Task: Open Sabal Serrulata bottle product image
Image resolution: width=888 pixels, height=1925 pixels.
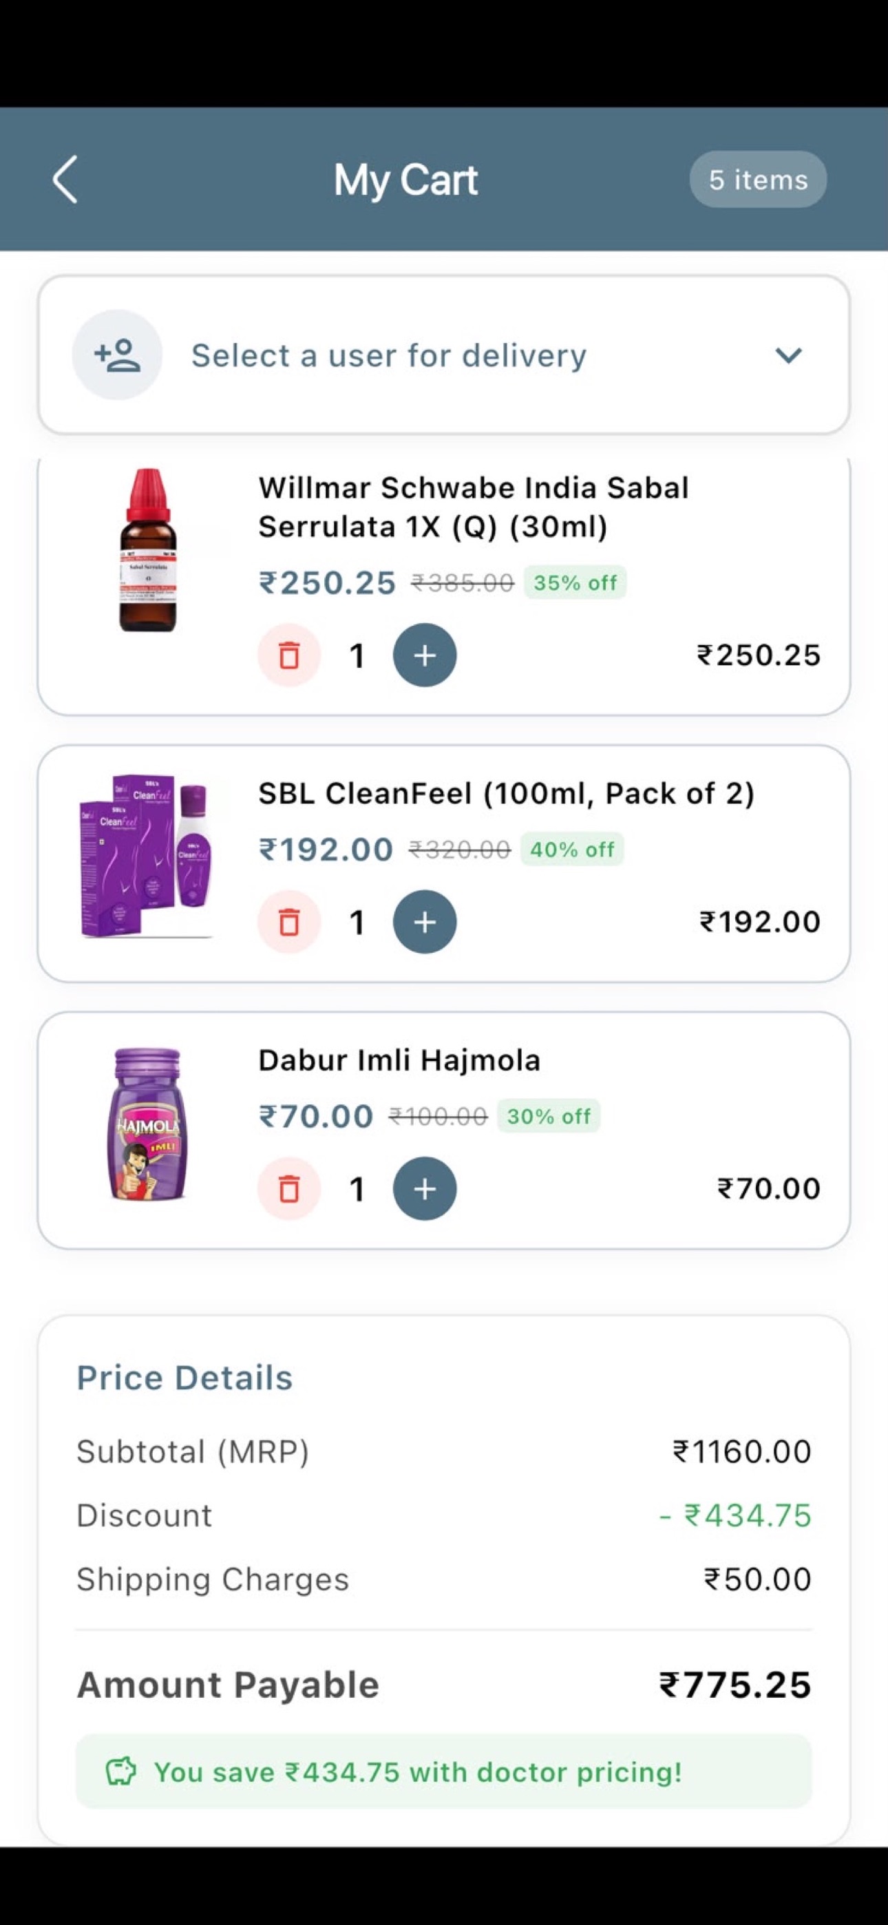Action: click(148, 550)
